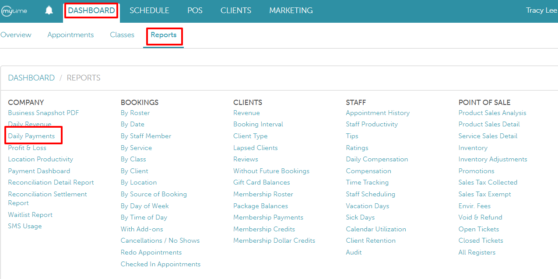
Task: View the Lapsed Clients report
Action: point(256,148)
